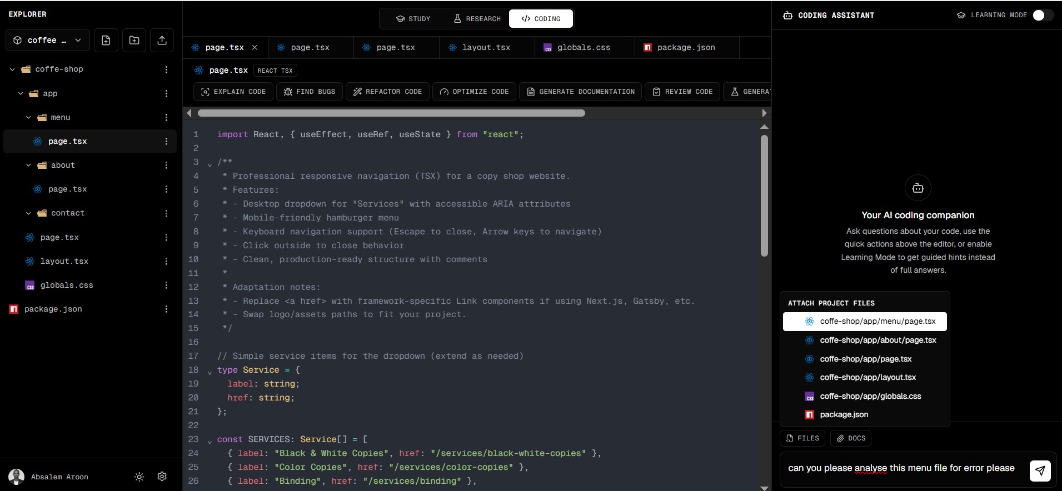Click Explain Code button
Image resolution: width=1062 pixels, height=491 pixels.
pos(233,92)
